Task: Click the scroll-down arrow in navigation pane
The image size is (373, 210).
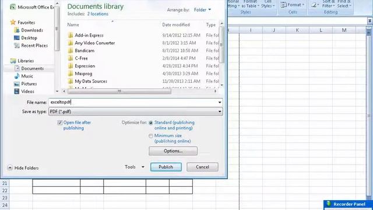Action: coord(57,92)
